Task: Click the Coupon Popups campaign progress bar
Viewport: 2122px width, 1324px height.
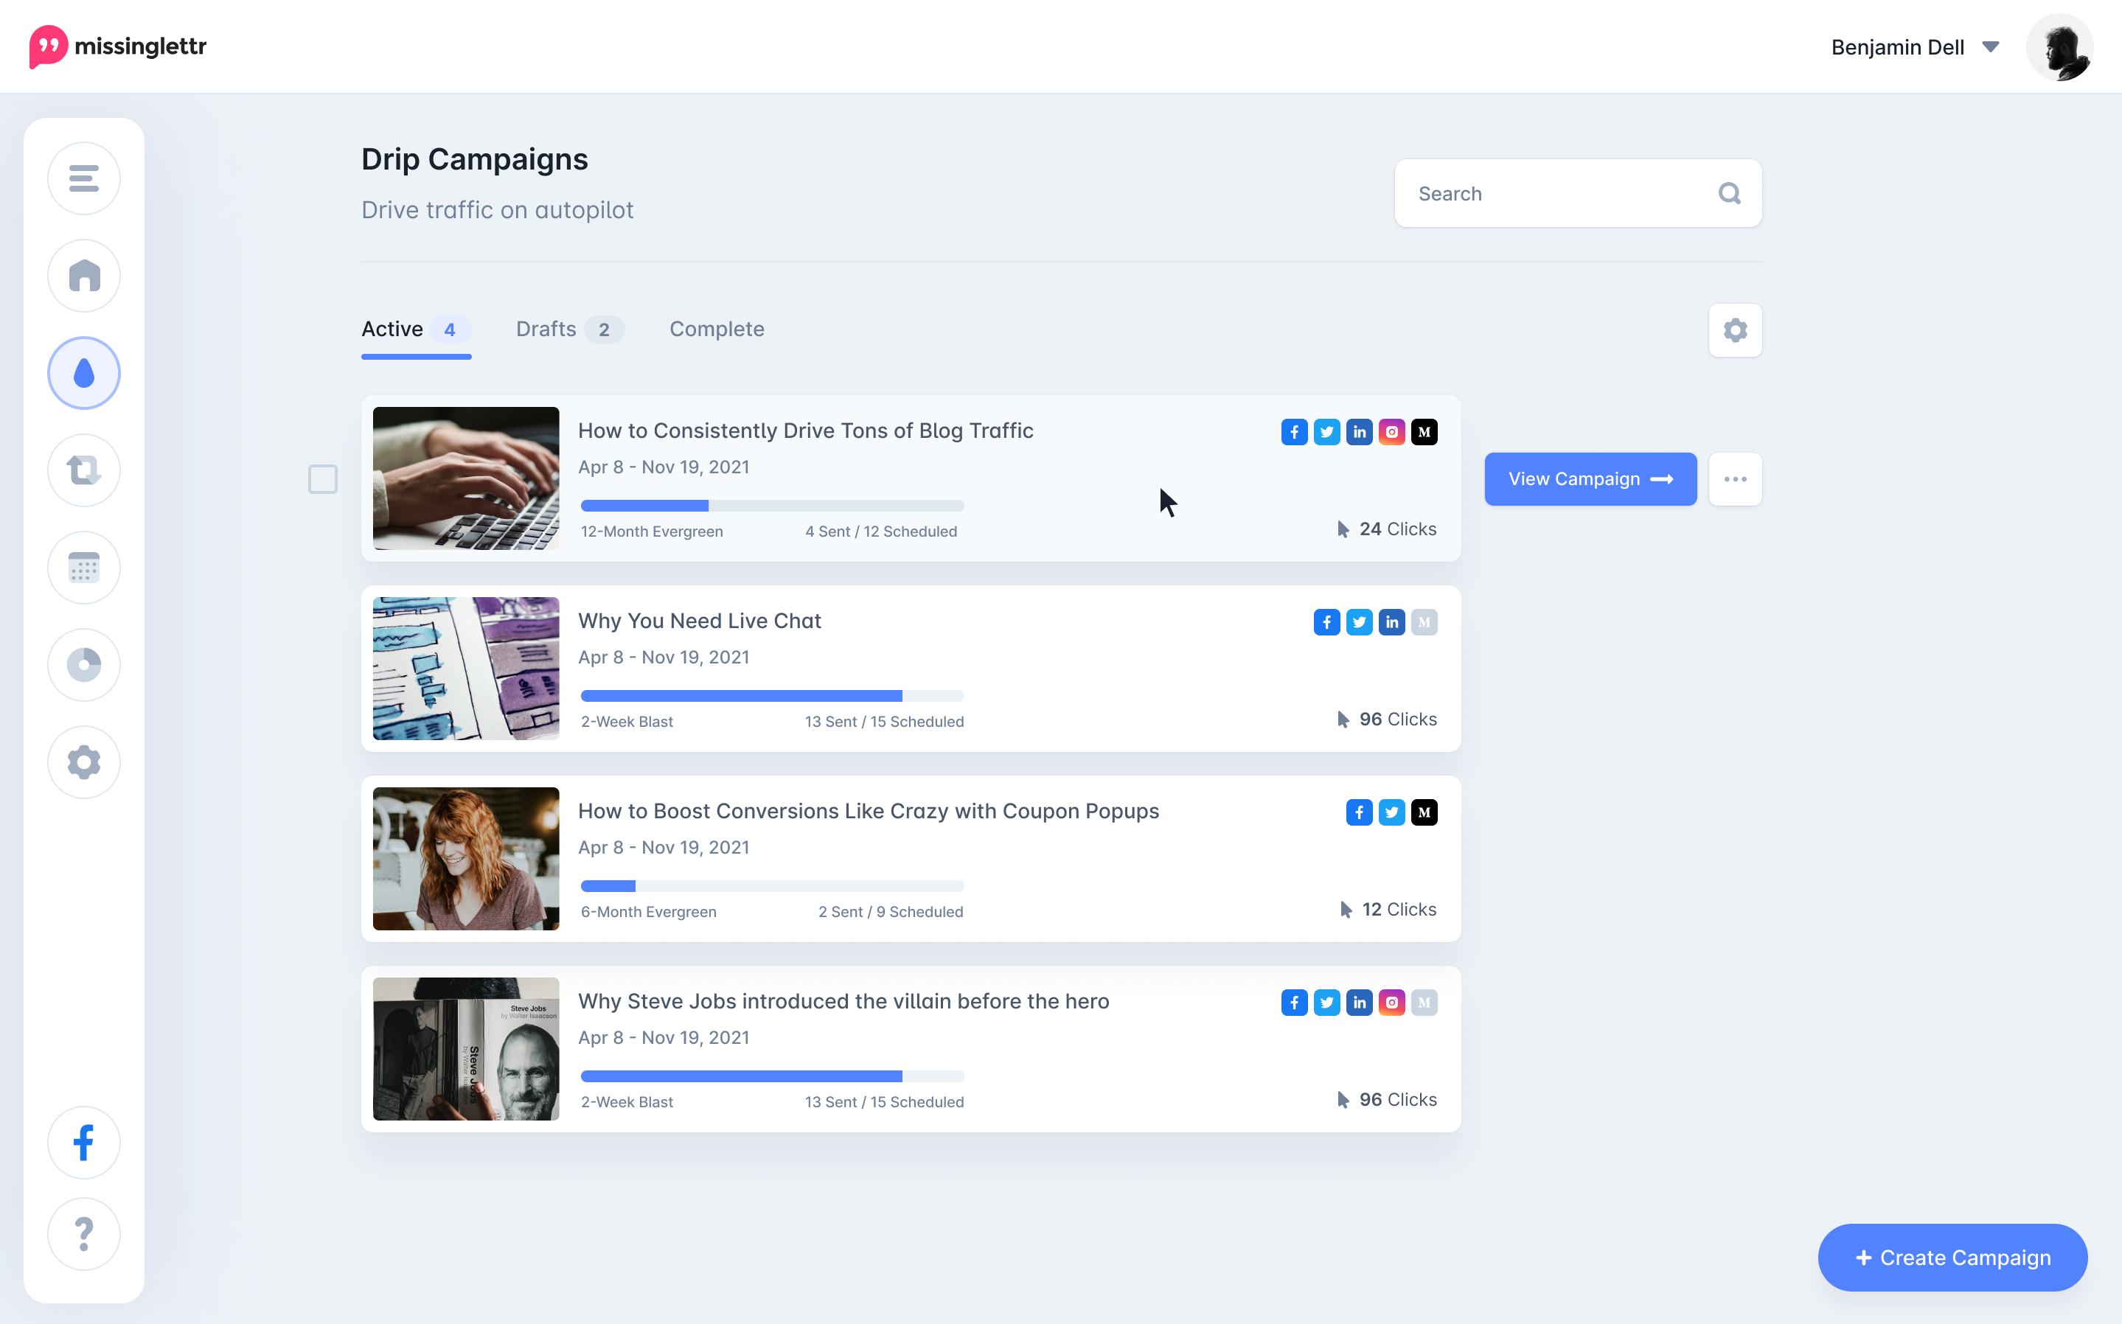Action: coord(771,885)
